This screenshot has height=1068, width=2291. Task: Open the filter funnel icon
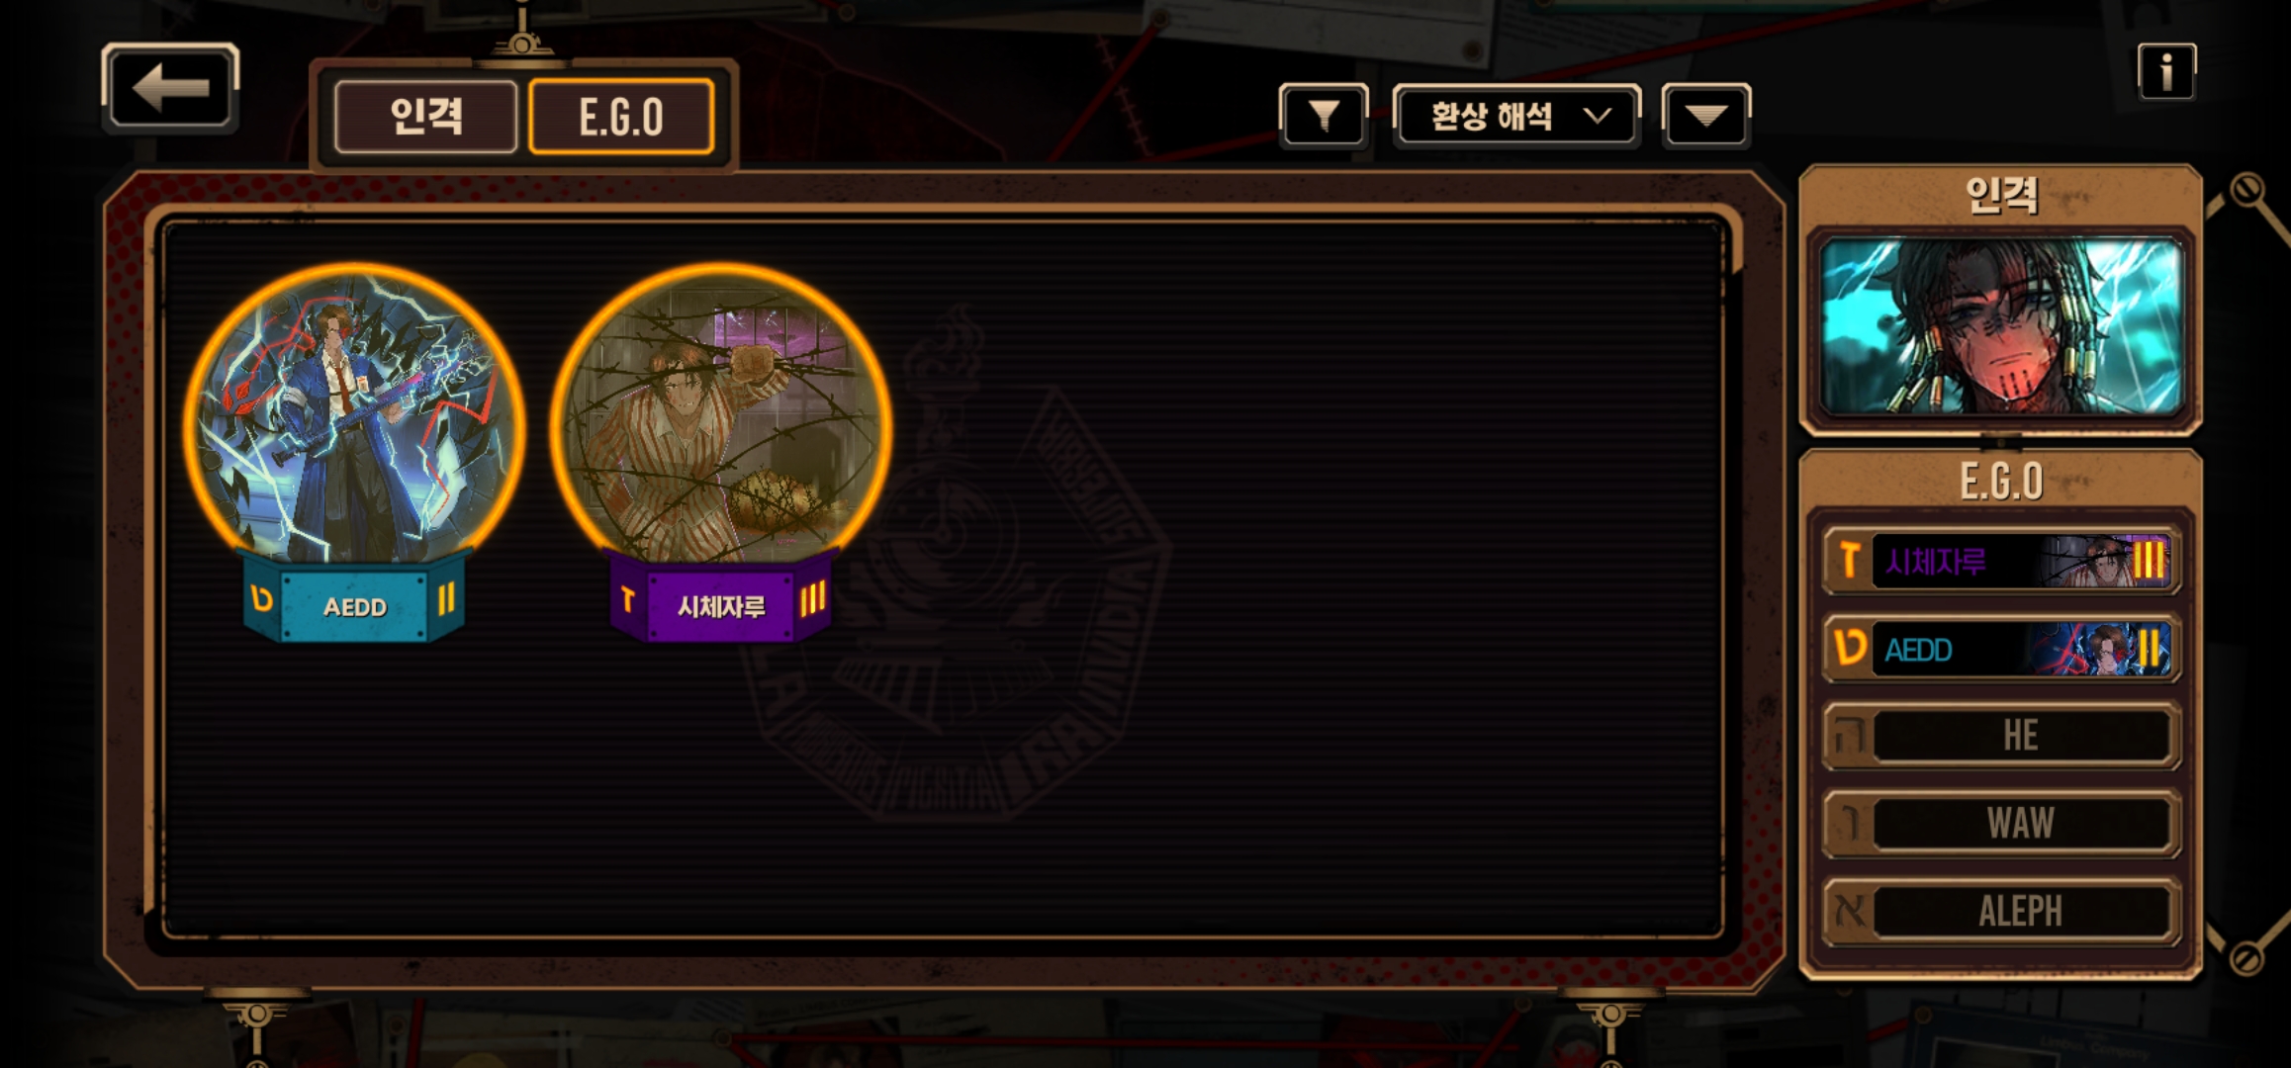point(1324,116)
